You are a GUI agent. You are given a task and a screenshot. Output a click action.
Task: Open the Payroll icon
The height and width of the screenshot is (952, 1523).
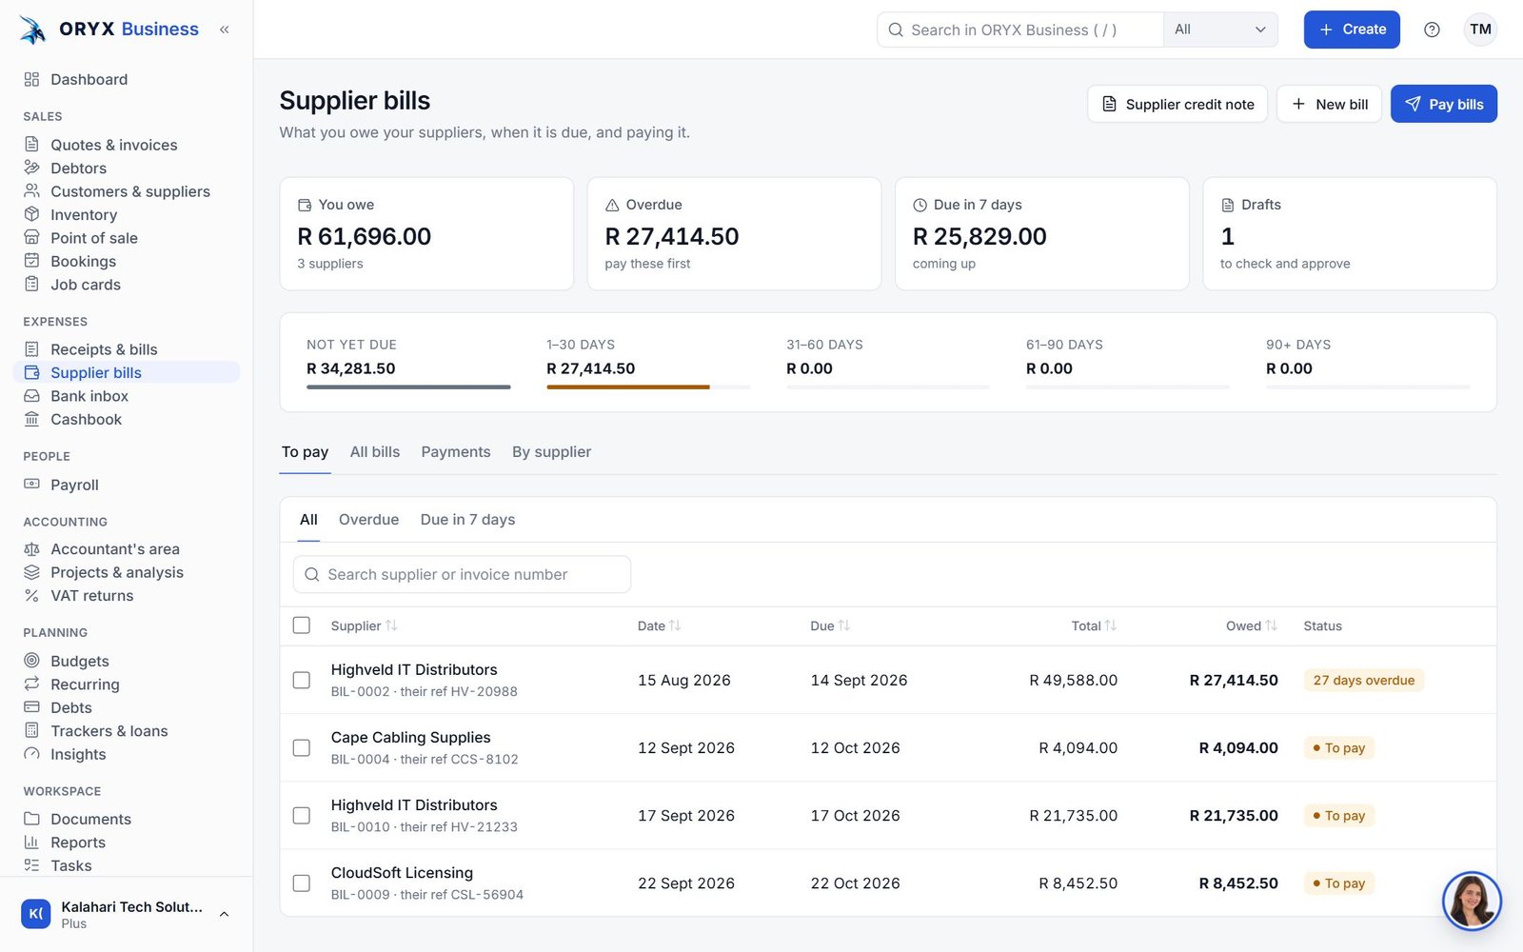click(31, 485)
